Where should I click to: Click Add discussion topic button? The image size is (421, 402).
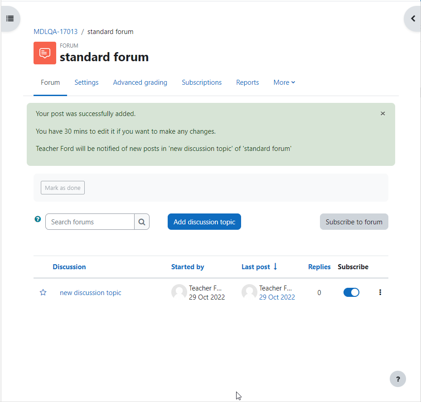coord(204,222)
